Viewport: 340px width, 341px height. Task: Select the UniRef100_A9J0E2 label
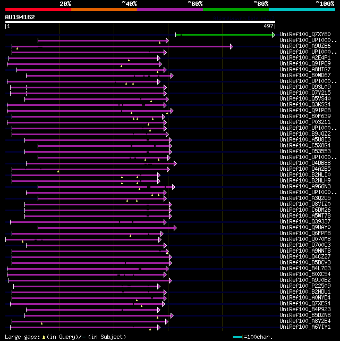tap(305, 280)
